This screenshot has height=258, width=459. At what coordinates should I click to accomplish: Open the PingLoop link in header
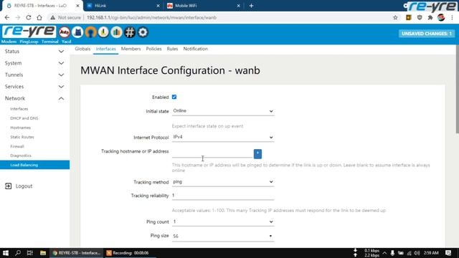29,42
